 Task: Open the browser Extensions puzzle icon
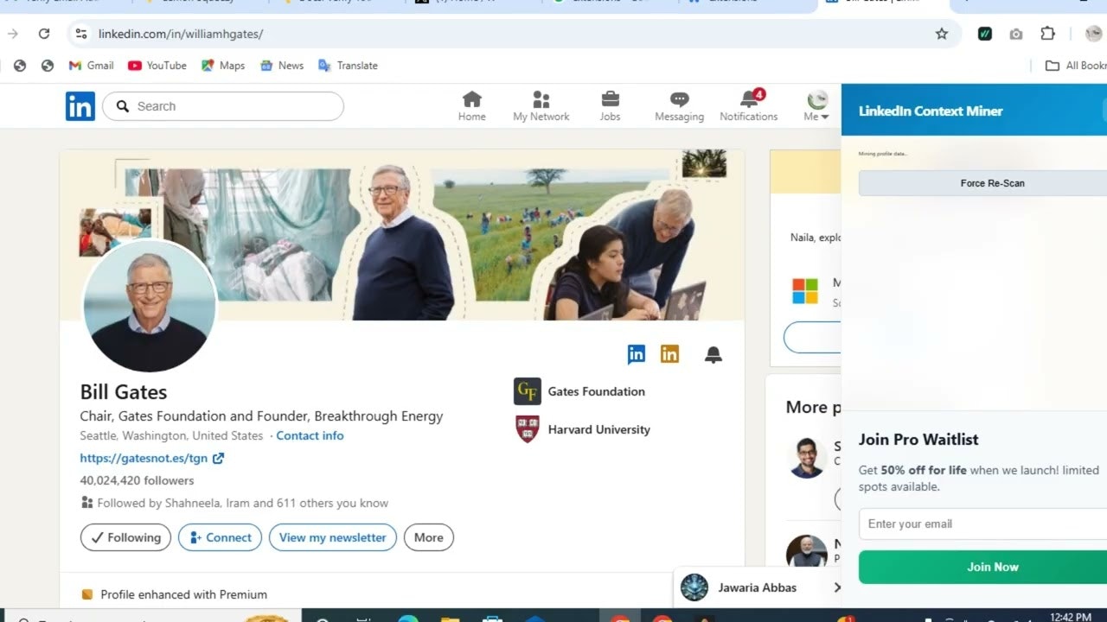click(1047, 34)
